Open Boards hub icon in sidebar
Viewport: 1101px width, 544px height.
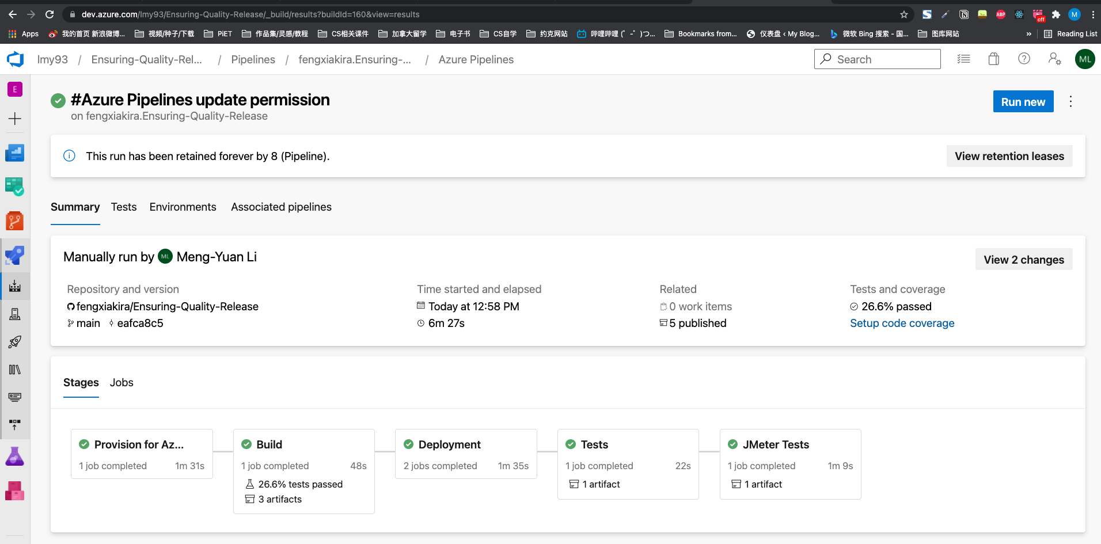[15, 187]
